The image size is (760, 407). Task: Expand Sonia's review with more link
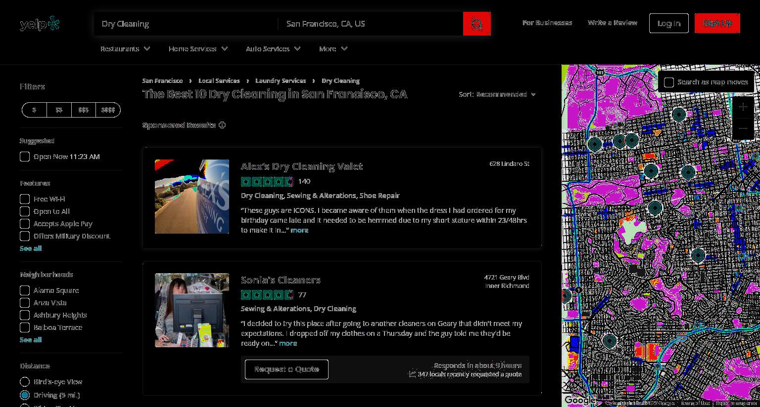pyautogui.click(x=288, y=343)
